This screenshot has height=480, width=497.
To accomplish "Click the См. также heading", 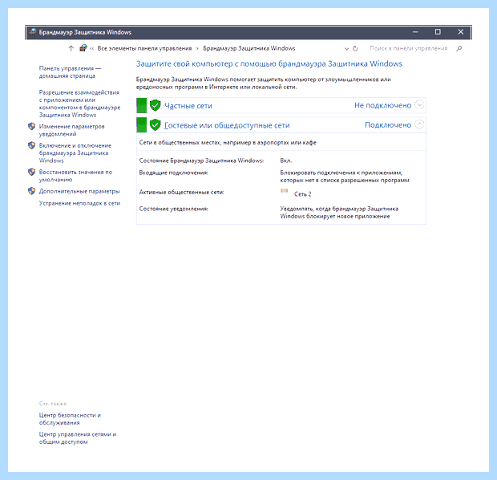I will (x=53, y=404).
